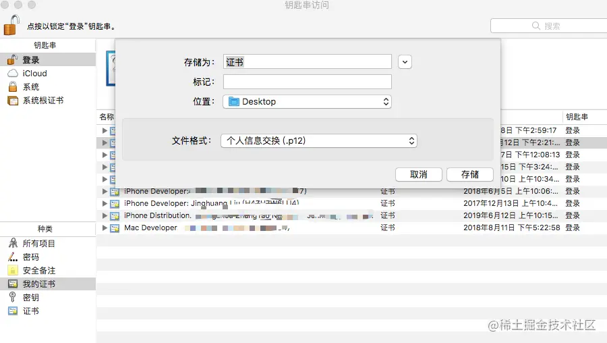Click 证书 type cell in Mac Developer row

coord(388,228)
